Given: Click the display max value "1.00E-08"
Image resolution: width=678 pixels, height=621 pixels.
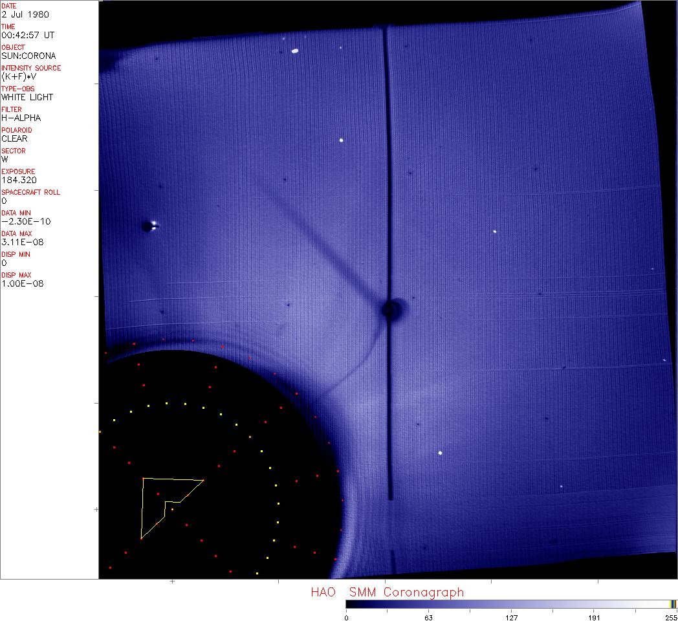Looking at the screenshot, I should point(23,283).
